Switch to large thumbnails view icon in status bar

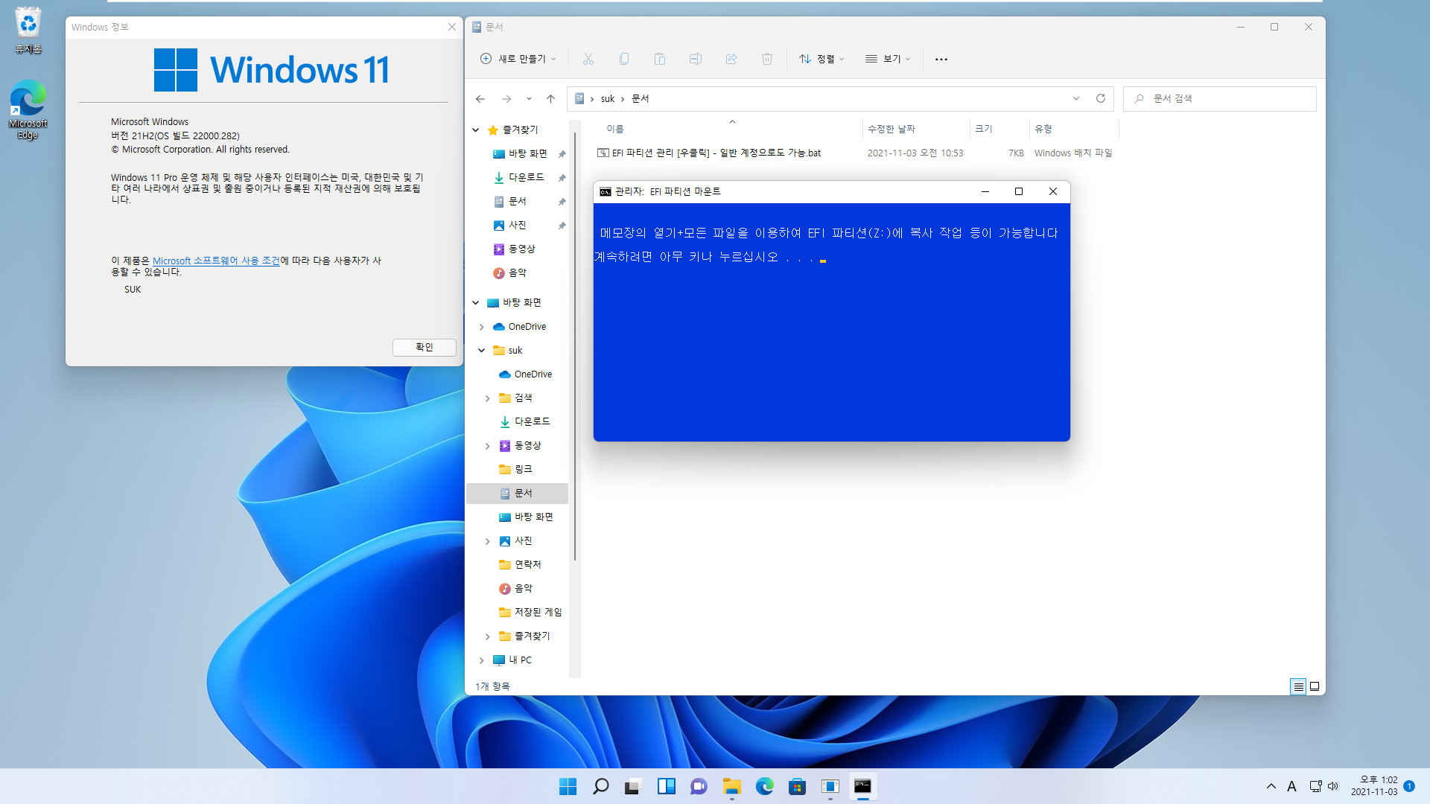click(x=1315, y=686)
